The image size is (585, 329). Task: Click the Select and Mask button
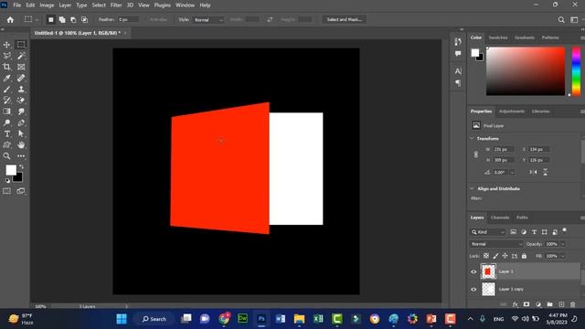point(344,19)
